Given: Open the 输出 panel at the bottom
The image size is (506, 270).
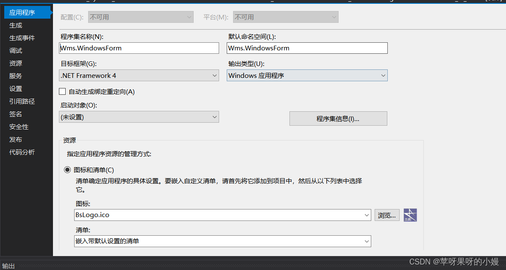Looking at the screenshot, I should 8,266.
